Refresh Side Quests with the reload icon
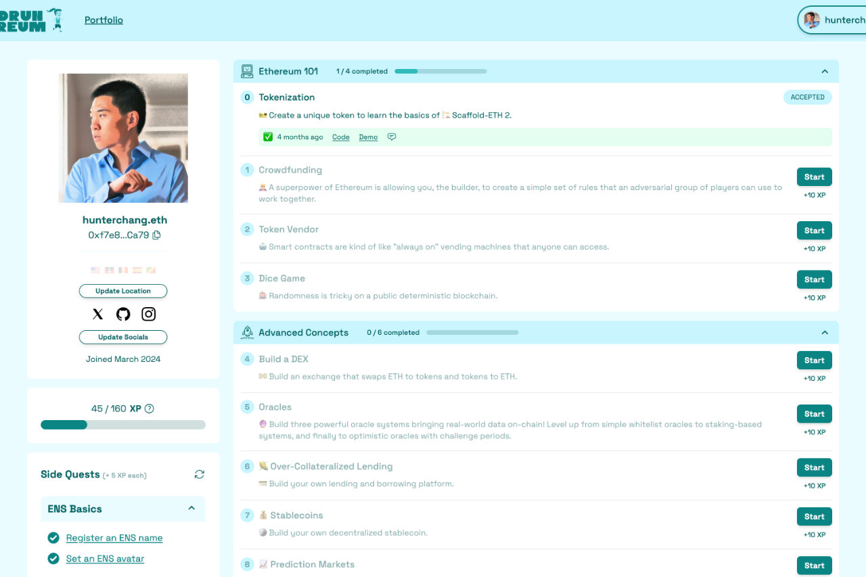 point(199,474)
